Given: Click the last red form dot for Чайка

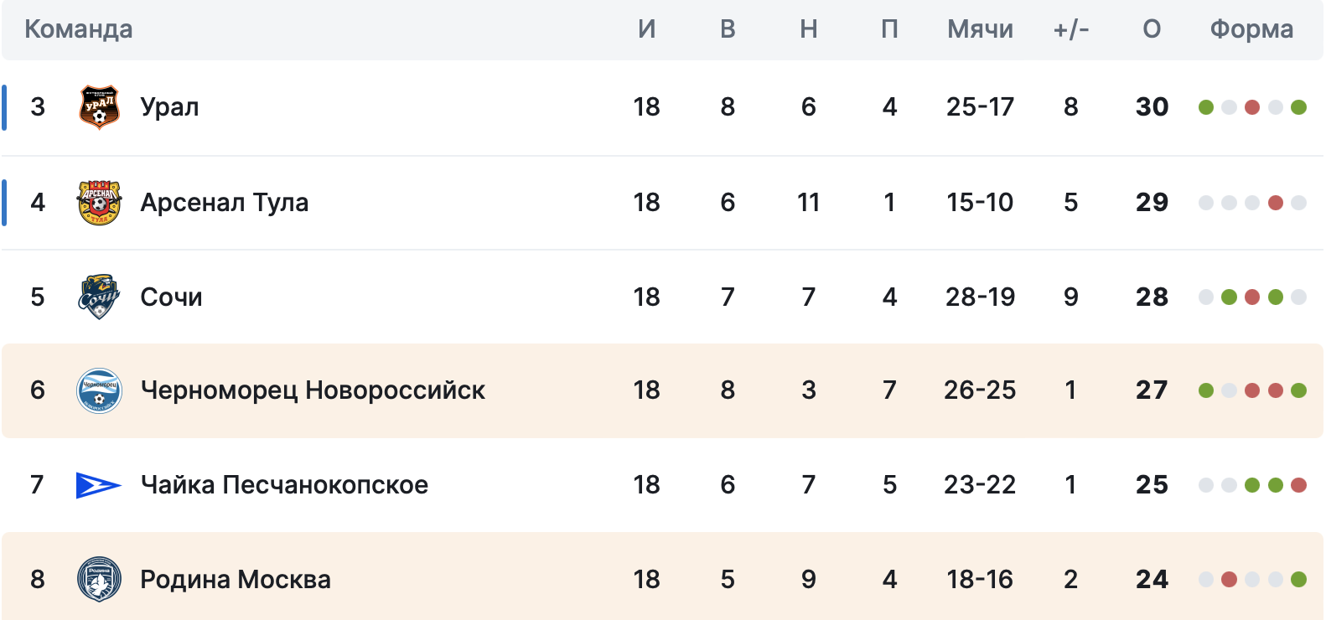Looking at the screenshot, I should 1299,485.
